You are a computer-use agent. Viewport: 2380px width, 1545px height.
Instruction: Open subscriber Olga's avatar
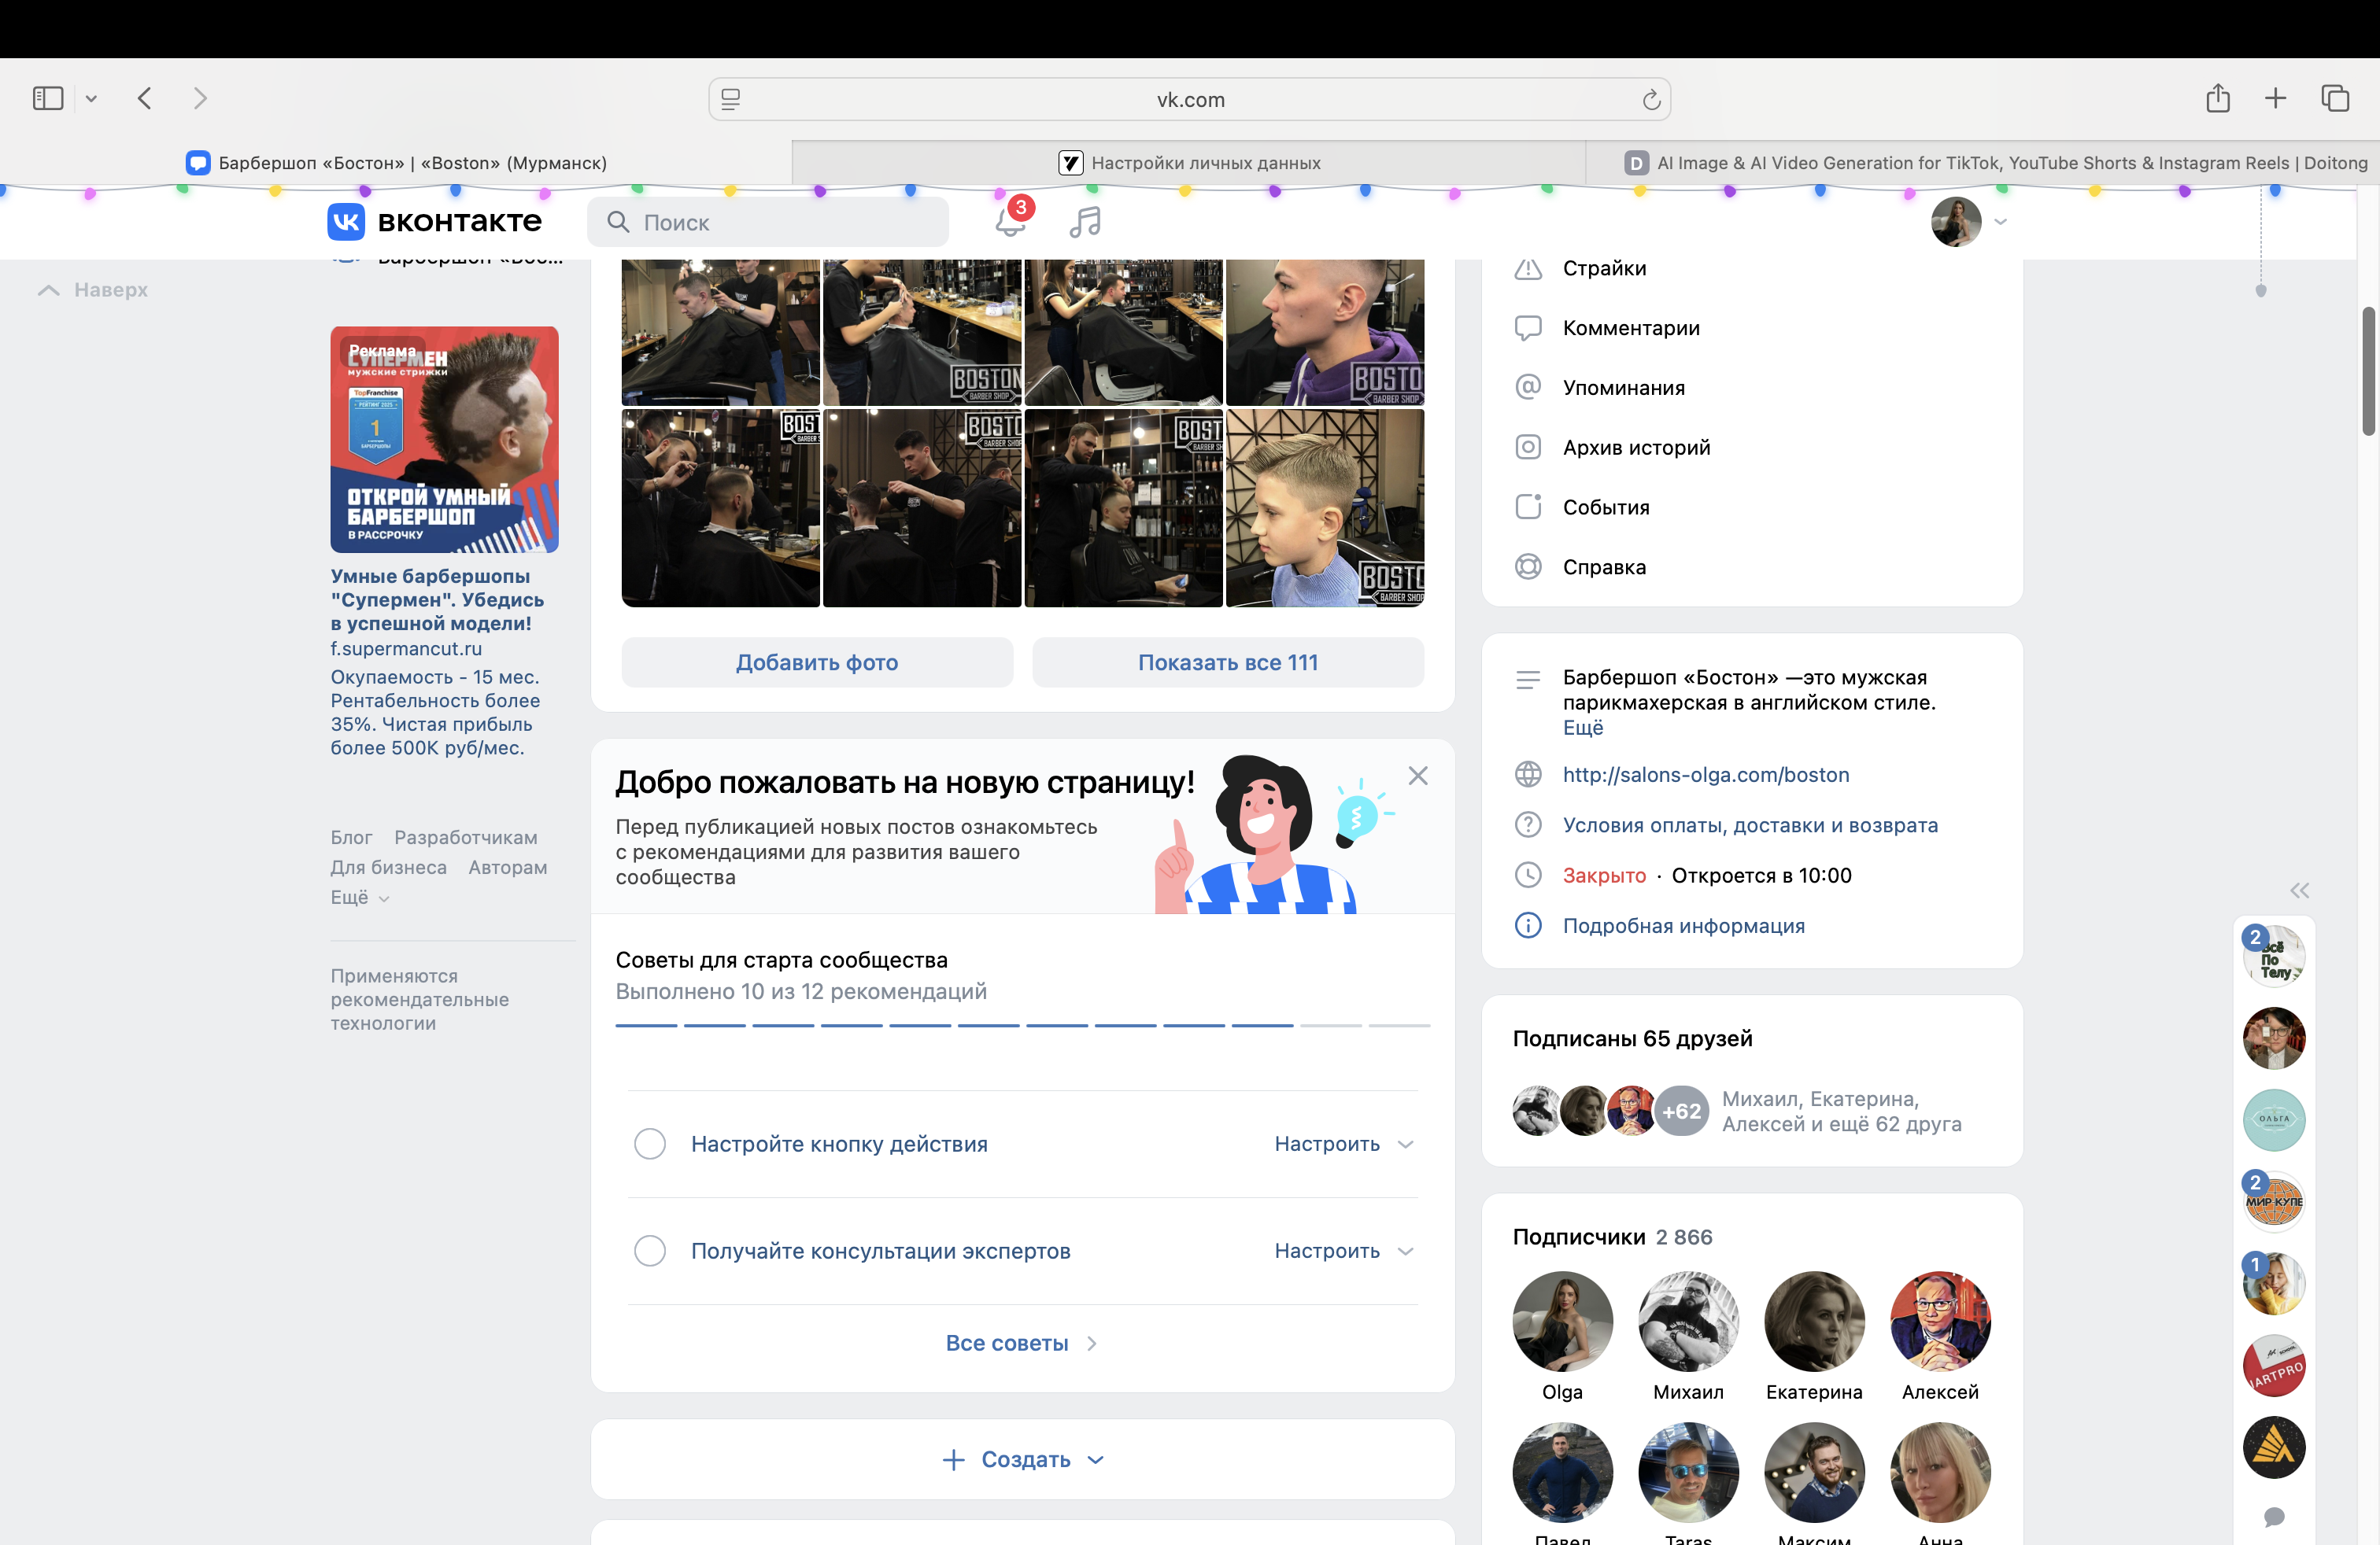[1562, 1321]
